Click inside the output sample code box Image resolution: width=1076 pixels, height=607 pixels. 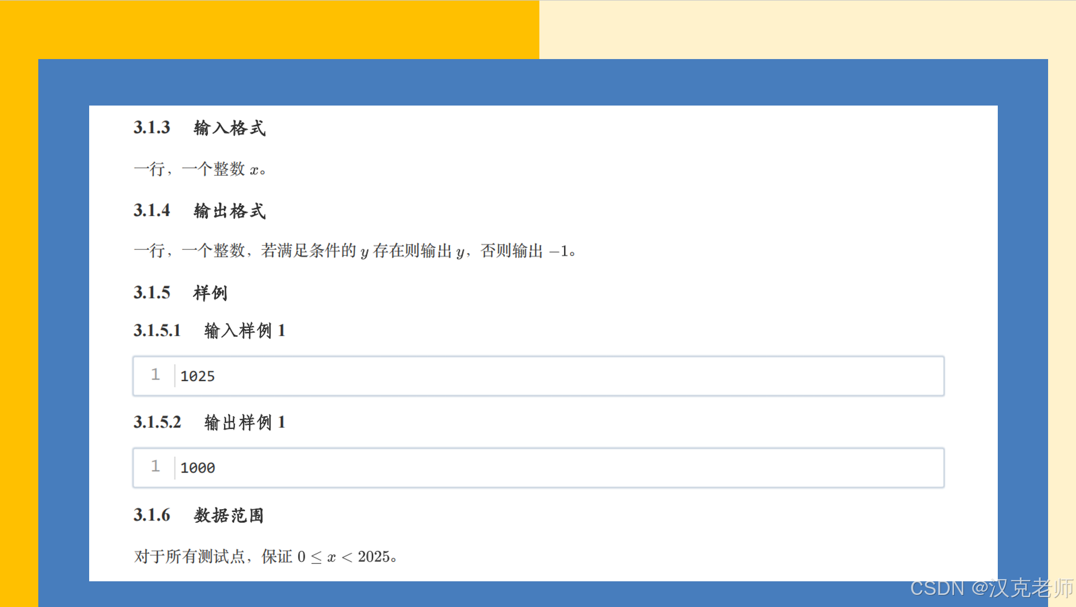tap(547, 468)
